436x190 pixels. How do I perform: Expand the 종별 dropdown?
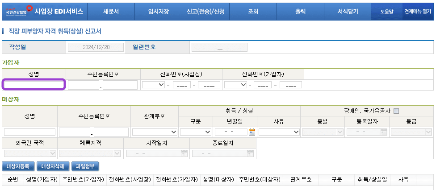click(323, 132)
